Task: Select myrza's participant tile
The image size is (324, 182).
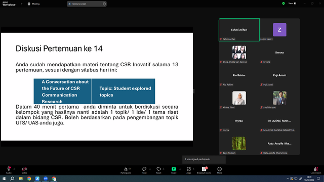Action: [239, 121]
